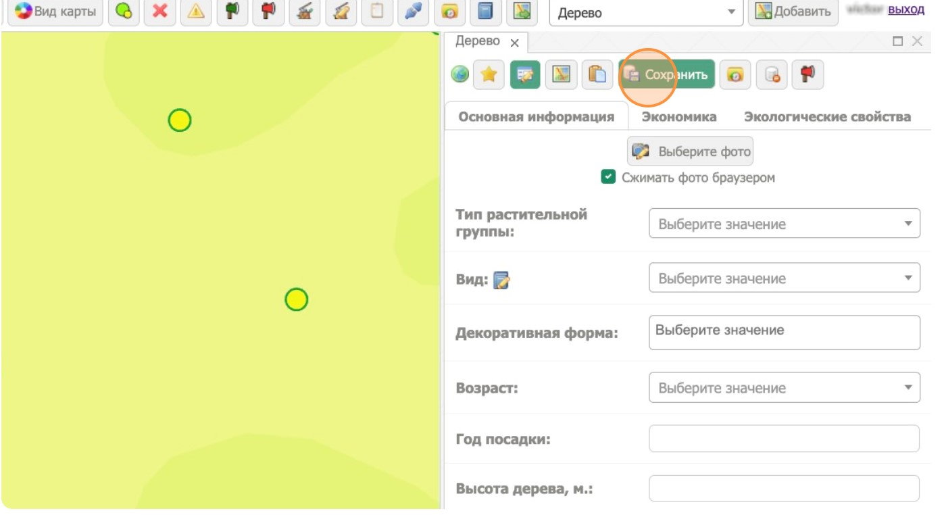Click the yellow star favorite icon
The height and width of the screenshot is (515, 946).
pyautogui.click(x=489, y=74)
